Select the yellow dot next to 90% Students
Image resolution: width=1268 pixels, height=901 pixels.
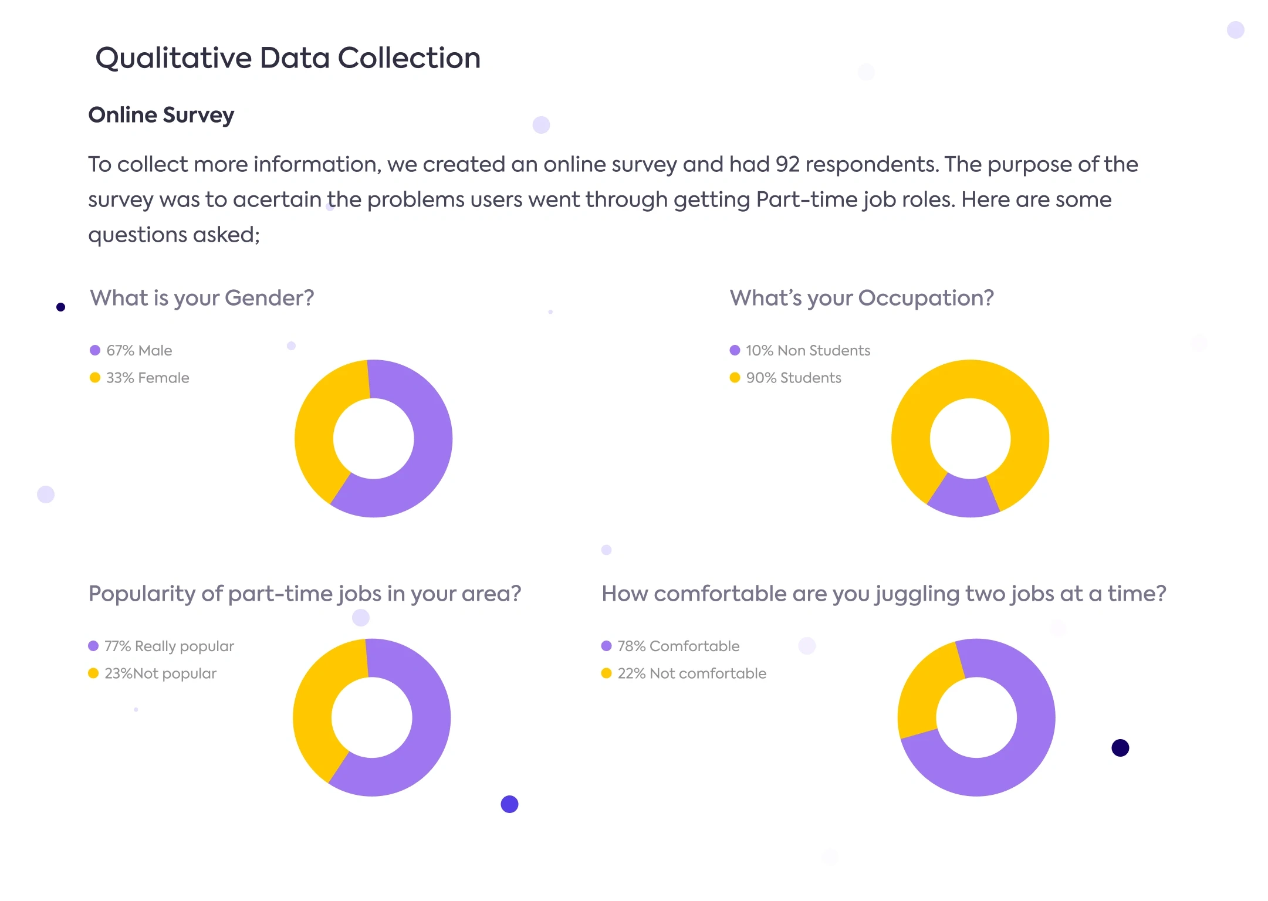735,377
